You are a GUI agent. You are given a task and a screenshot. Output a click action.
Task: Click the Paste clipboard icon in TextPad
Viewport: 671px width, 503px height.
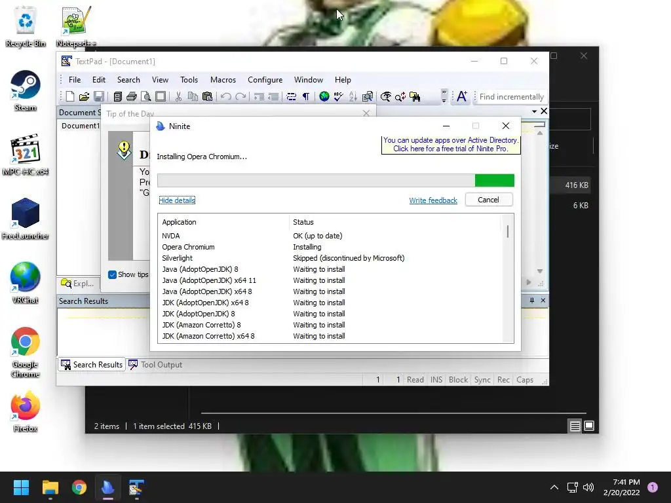tap(207, 97)
